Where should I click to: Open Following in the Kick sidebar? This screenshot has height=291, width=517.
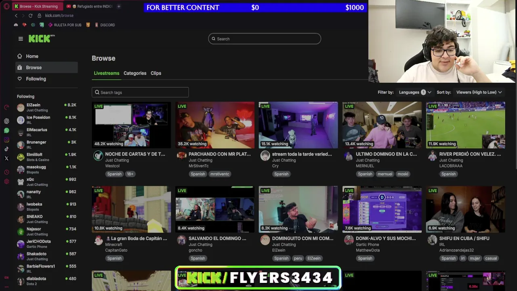click(x=46, y=79)
